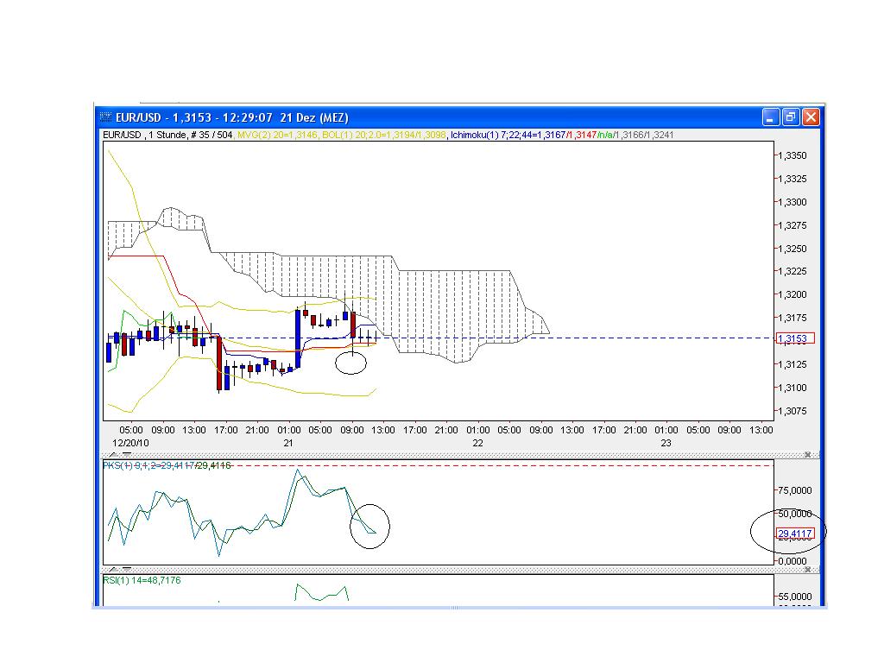This screenshot has height=663, width=884.
Task: Click the ellipse annotation drawn on the candlestick chart
Action: (x=350, y=363)
